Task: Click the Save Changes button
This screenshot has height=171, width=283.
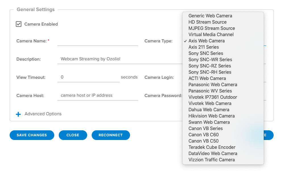Action: click(32, 135)
